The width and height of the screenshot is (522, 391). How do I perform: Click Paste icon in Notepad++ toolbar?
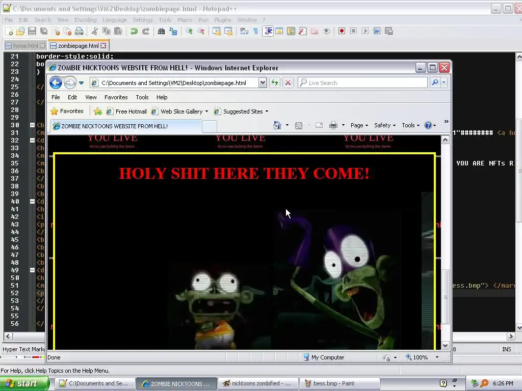pos(118,31)
